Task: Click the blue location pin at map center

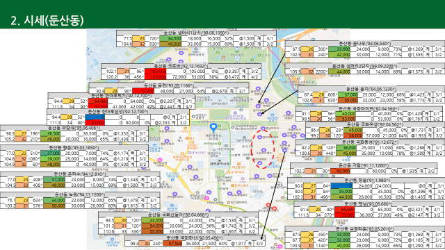Action: coord(213,127)
